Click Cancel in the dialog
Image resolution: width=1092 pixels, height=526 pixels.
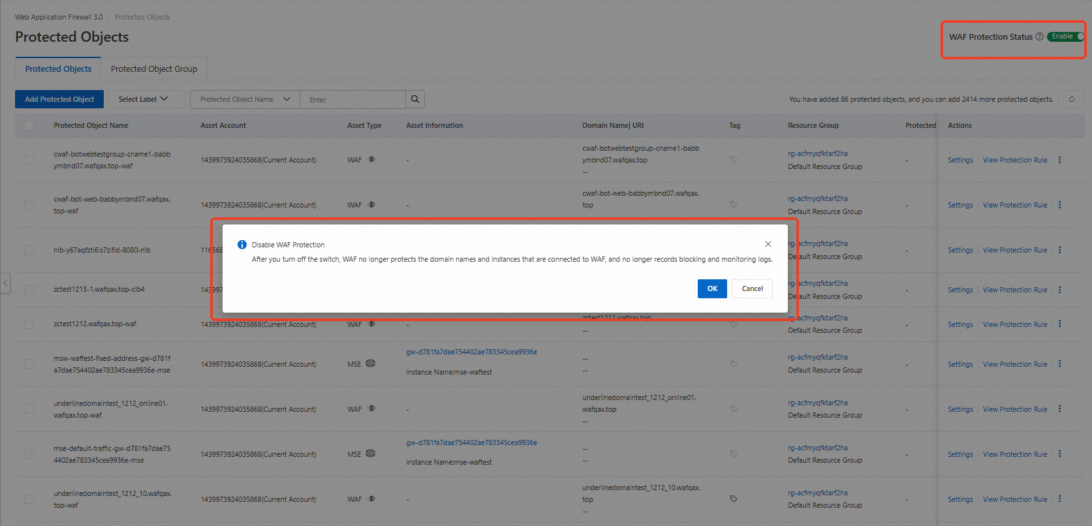click(752, 288)
